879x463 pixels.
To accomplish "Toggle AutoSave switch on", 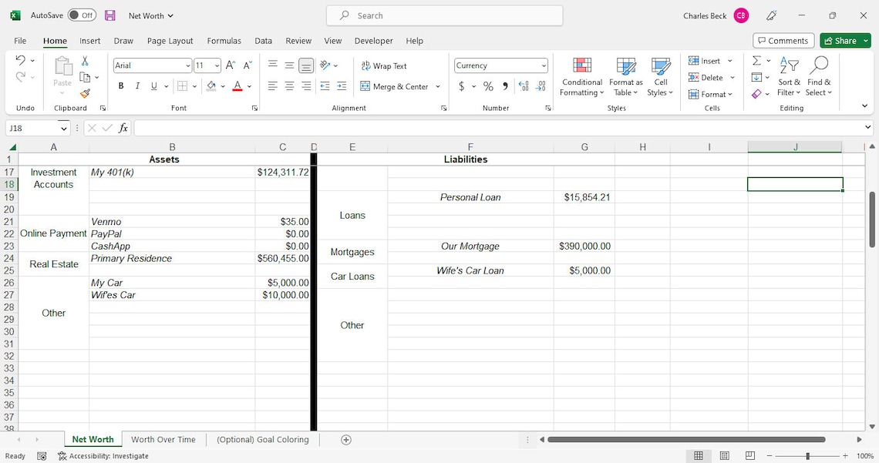I will 82,15.
